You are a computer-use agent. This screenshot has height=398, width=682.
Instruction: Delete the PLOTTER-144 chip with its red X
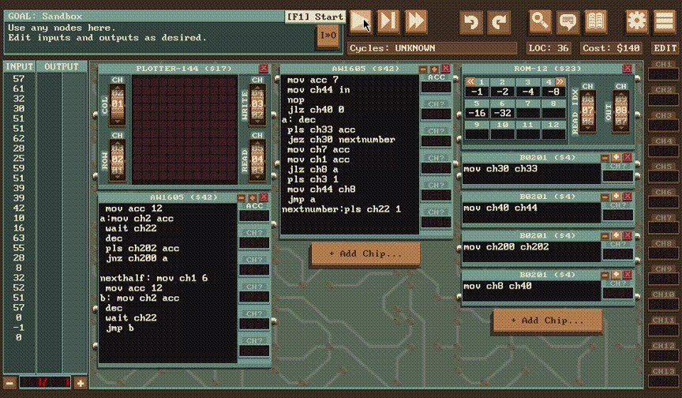tap(264, 69)
